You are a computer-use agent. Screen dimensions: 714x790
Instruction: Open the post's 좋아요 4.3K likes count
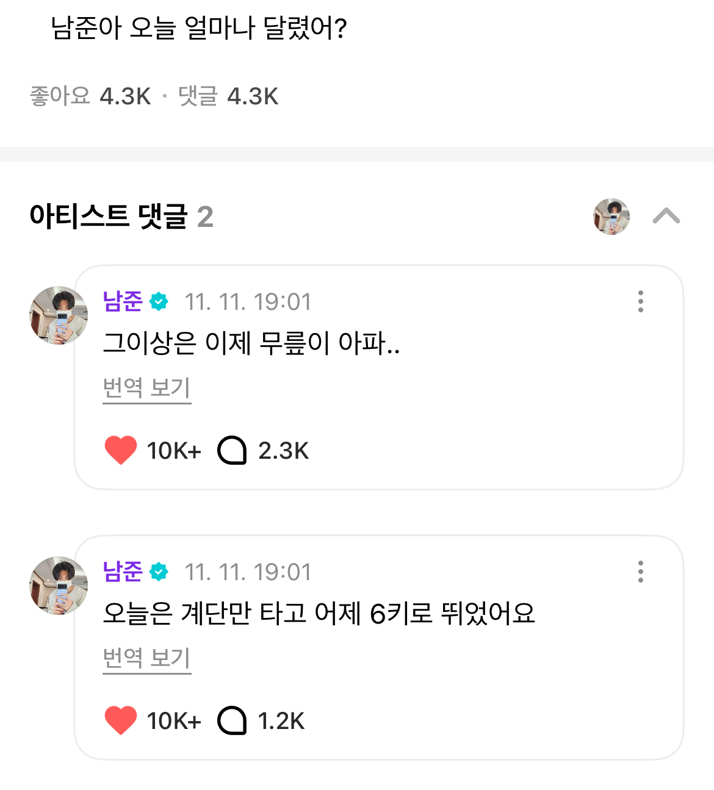(90, 96)
